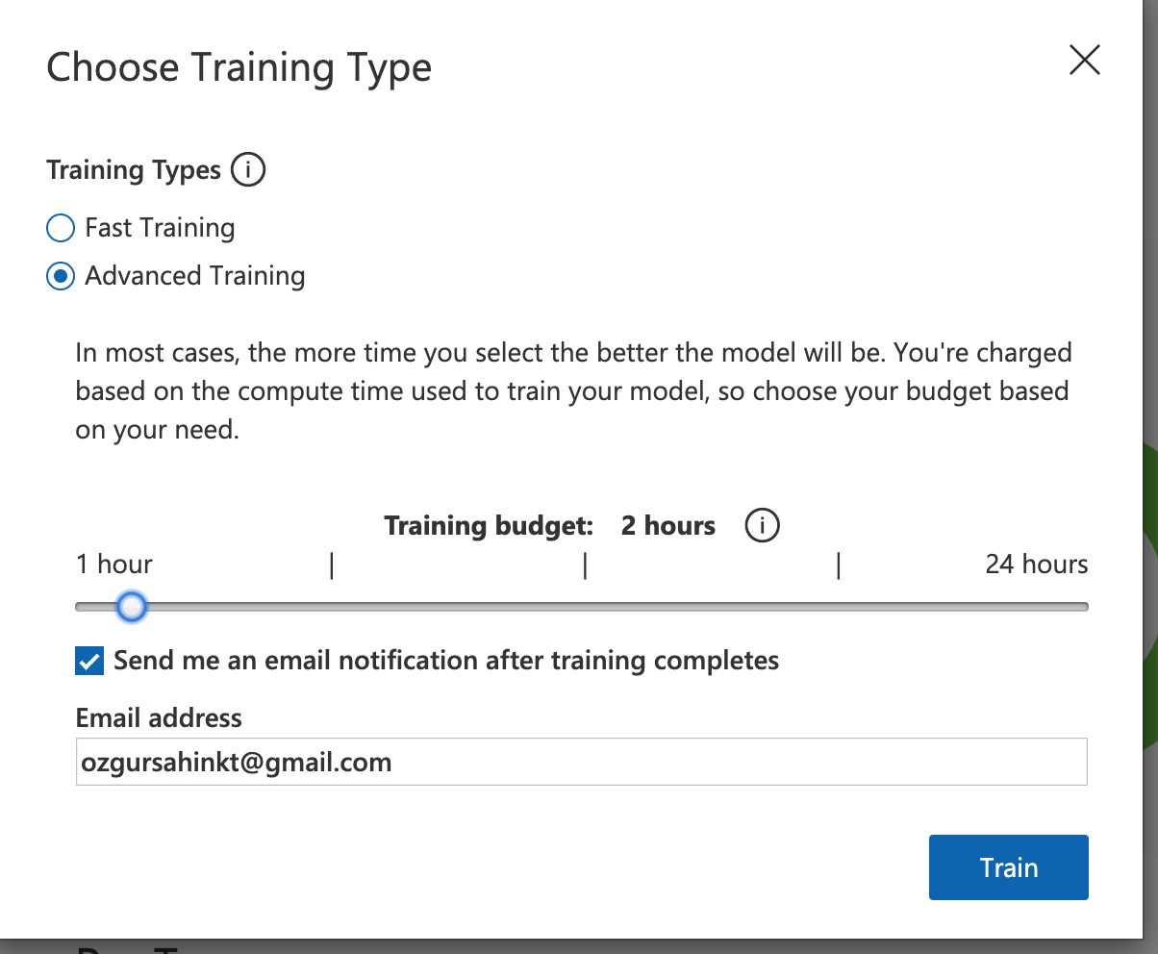Click the 'Email address' label

[x=159, y=717]
